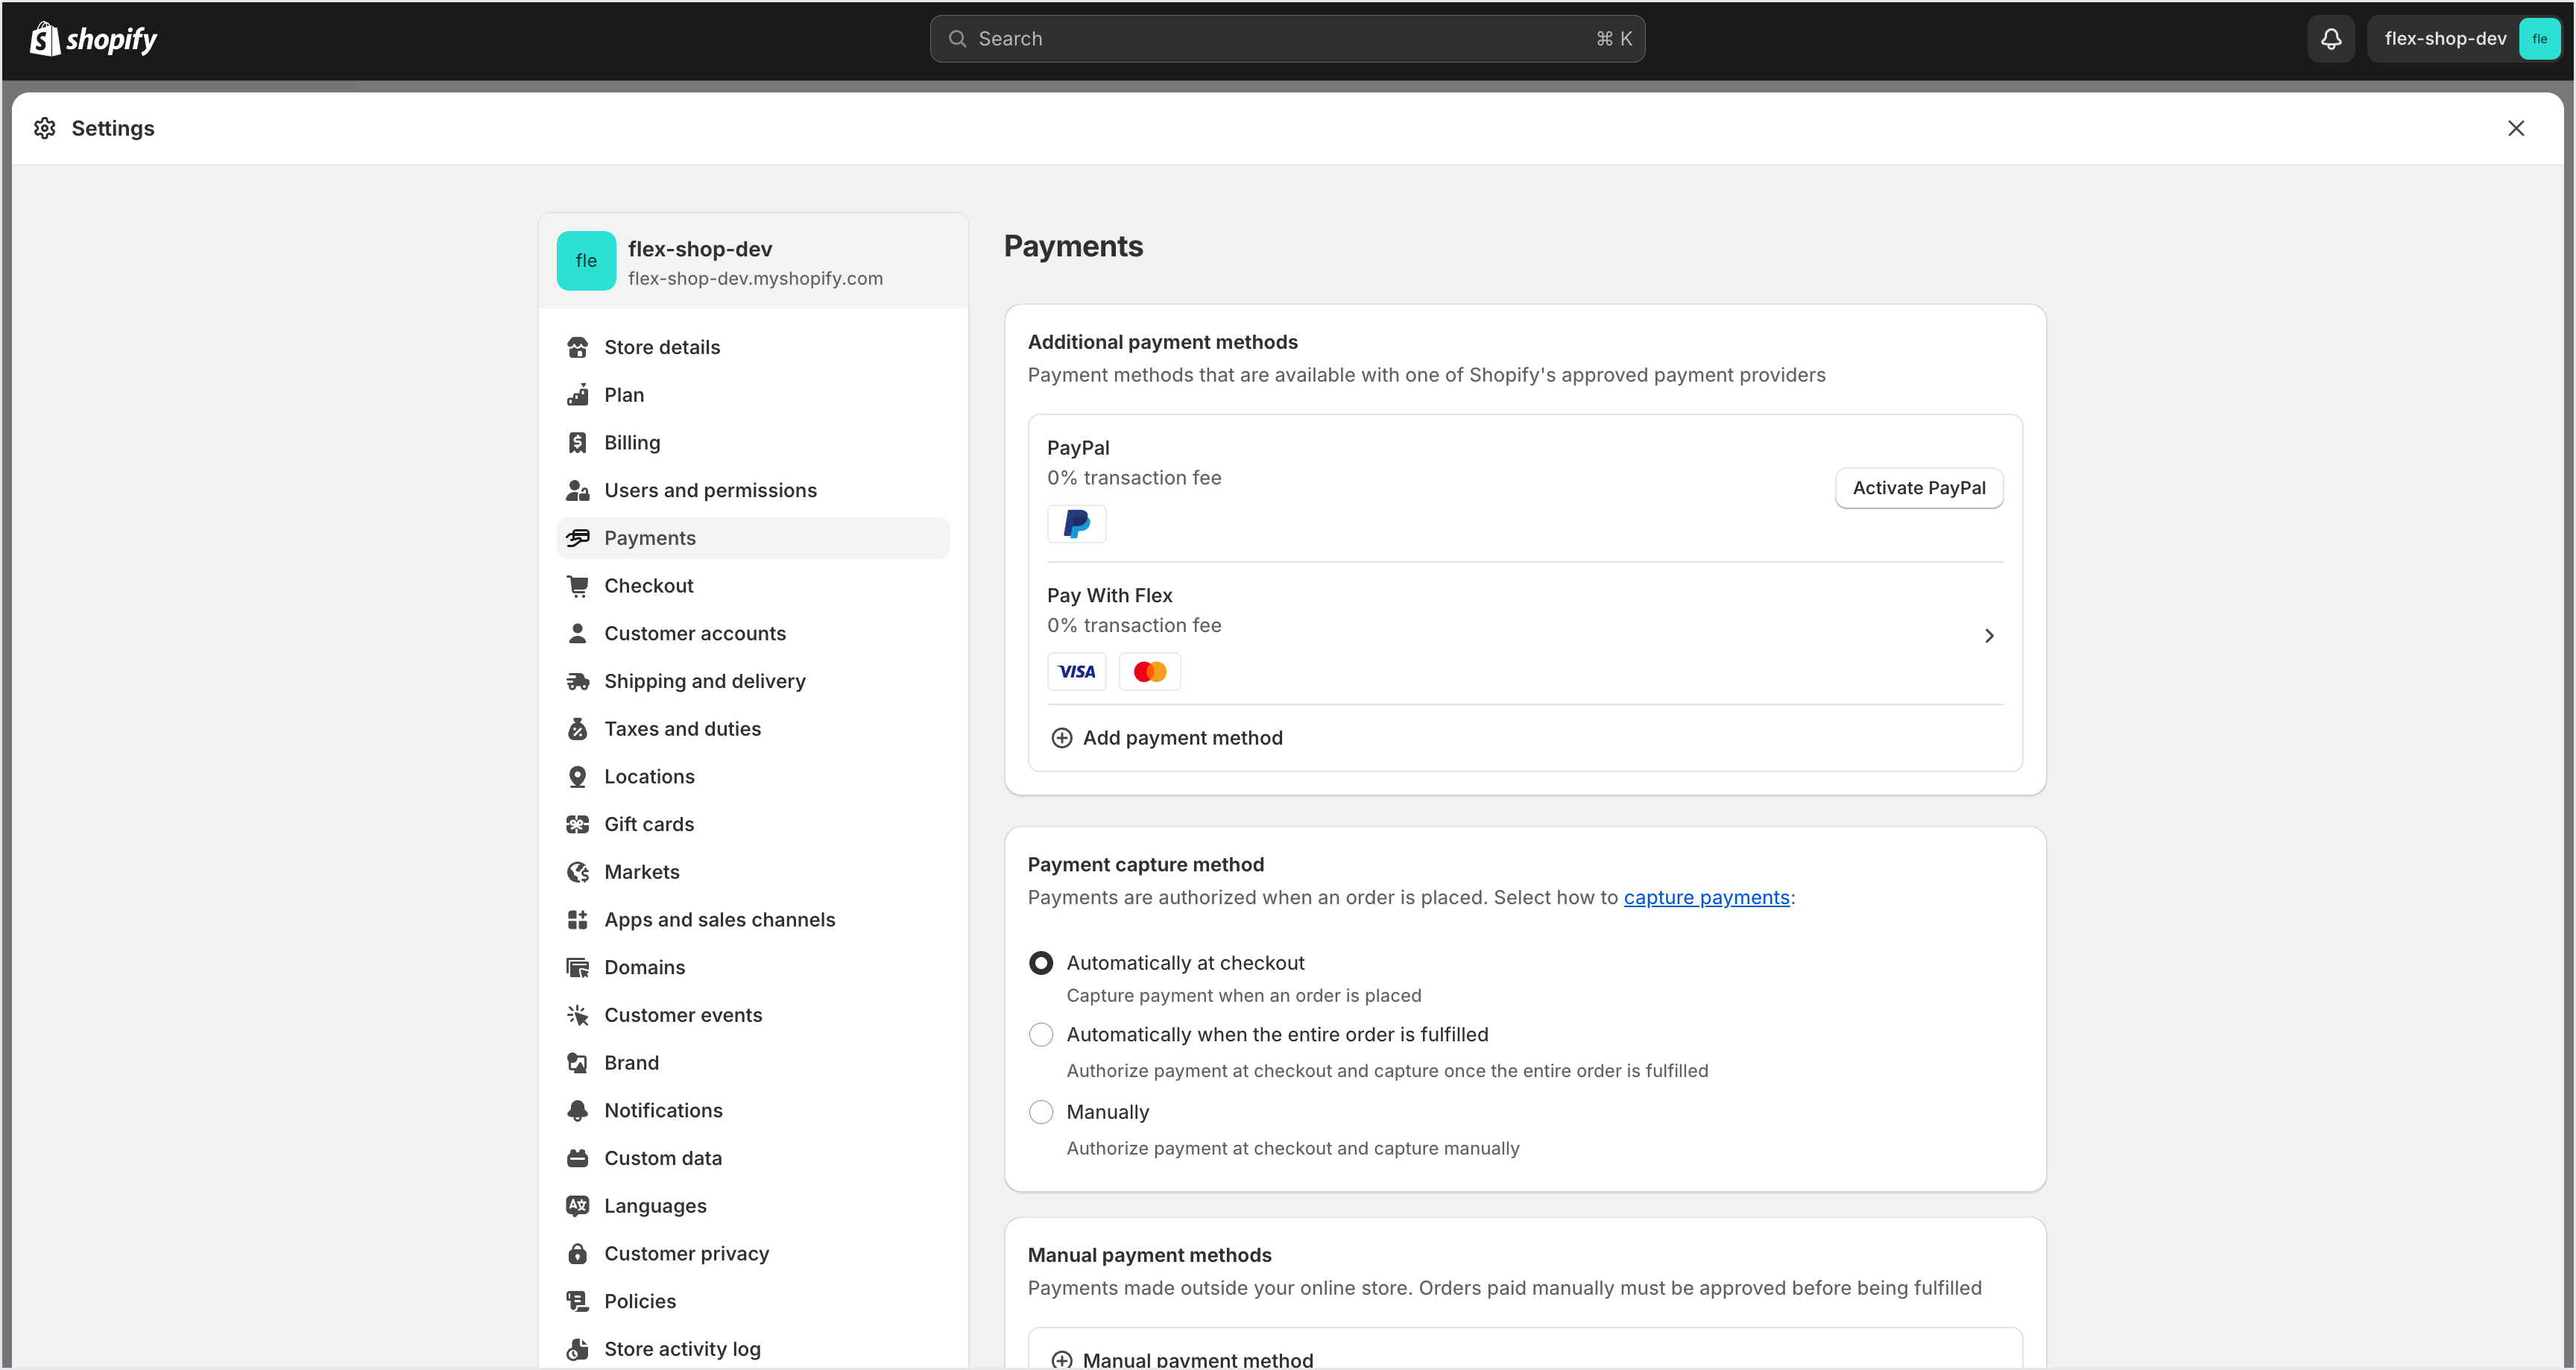This screenshot has width=2576, height=1370.
Task: Select capture when entire order is fulfilled
Action: click(x=1041, y=1034)
